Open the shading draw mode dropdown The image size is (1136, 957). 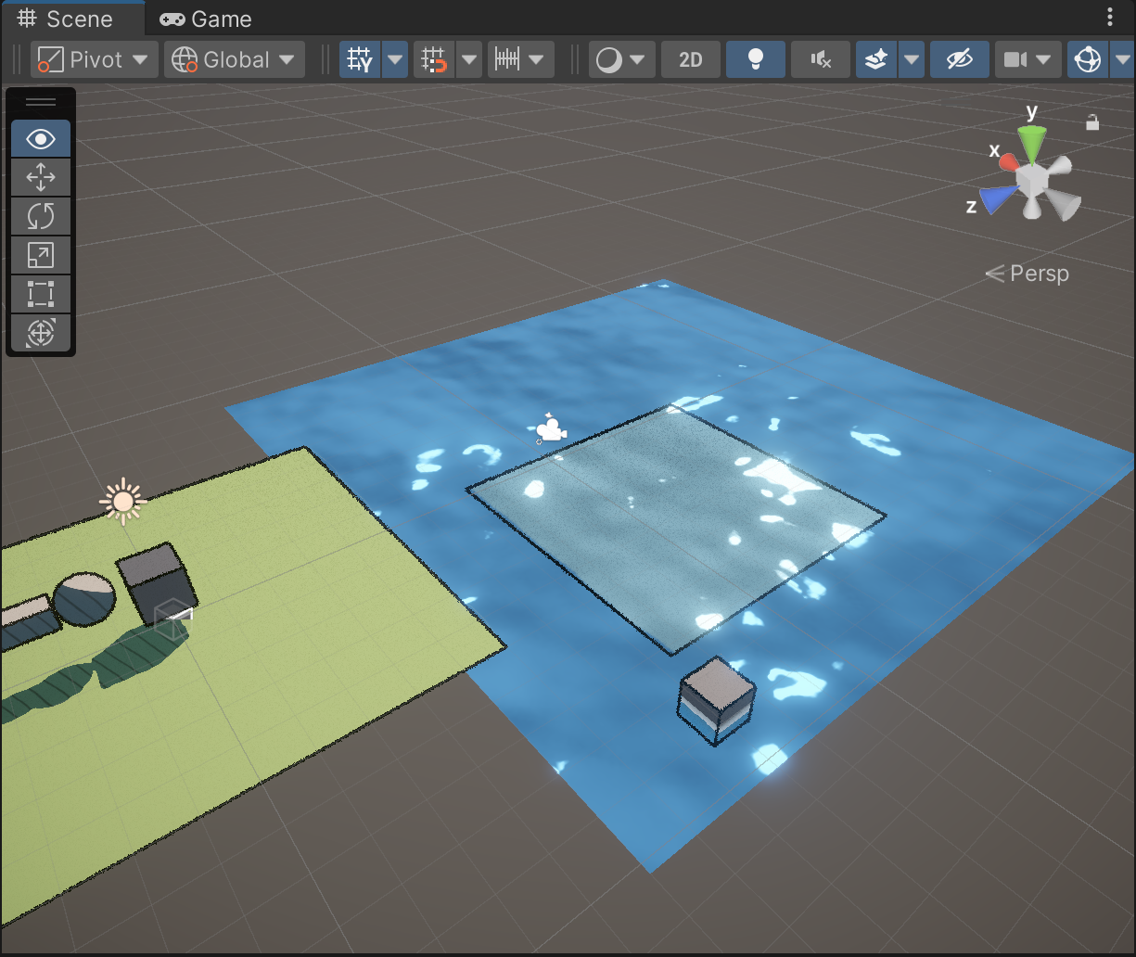click(x=622, y=59)
